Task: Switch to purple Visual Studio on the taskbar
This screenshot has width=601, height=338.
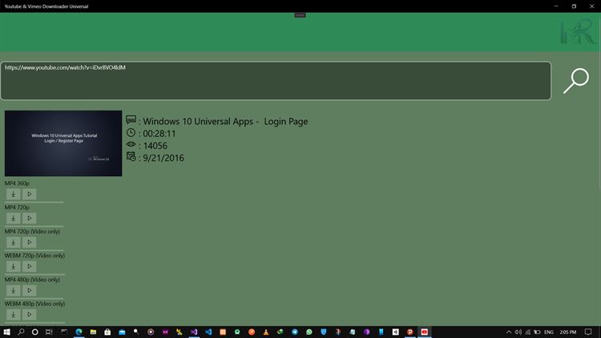Action: 194,332
